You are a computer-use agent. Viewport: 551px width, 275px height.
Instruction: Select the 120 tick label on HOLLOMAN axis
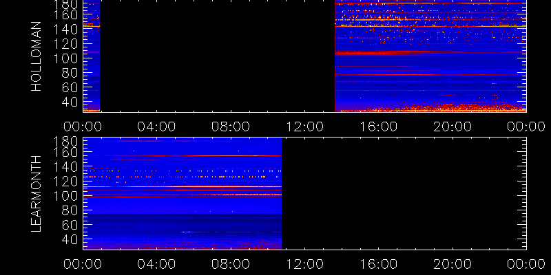pos(66,44)
